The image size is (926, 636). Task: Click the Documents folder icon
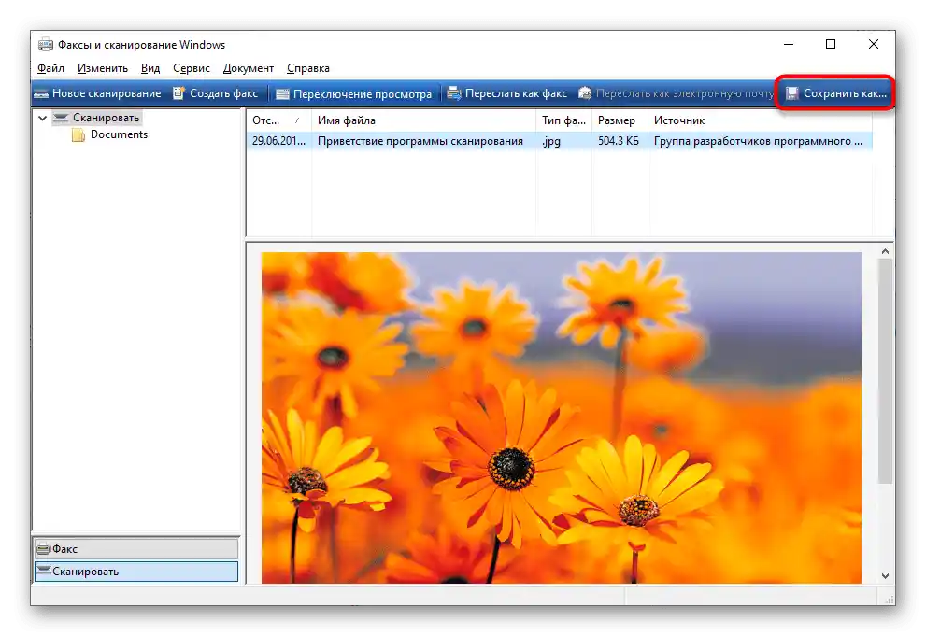point(78,135)
